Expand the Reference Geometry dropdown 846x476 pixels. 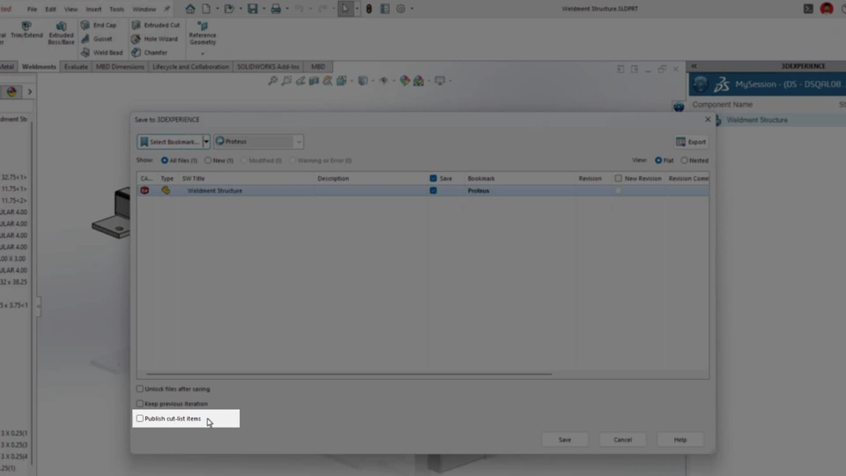tap(203, 54)
